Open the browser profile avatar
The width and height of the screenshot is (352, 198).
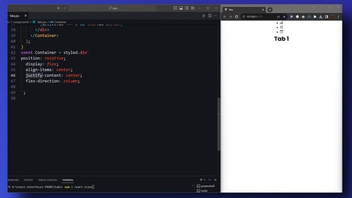tap(332, 16)
